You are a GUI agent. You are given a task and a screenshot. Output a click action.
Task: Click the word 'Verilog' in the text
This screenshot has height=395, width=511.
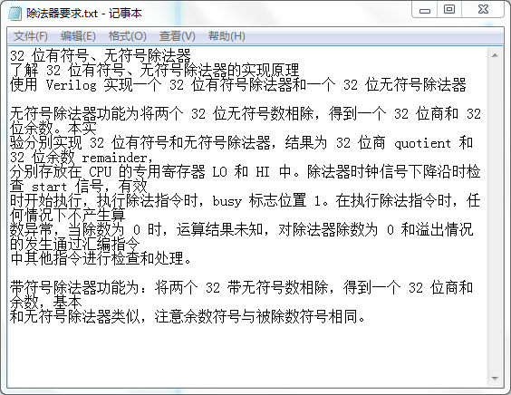(x=71, y=85)
